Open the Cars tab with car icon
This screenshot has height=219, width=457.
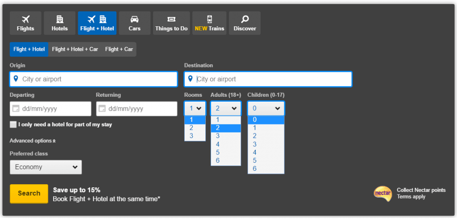pos(134,23)
